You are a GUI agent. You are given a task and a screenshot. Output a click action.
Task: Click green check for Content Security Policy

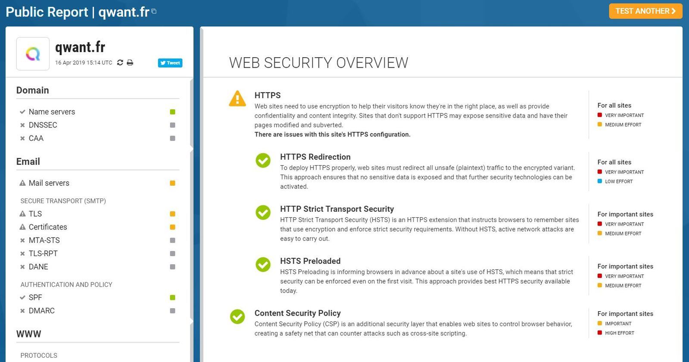pyautogui.click(x=237, y=317)
